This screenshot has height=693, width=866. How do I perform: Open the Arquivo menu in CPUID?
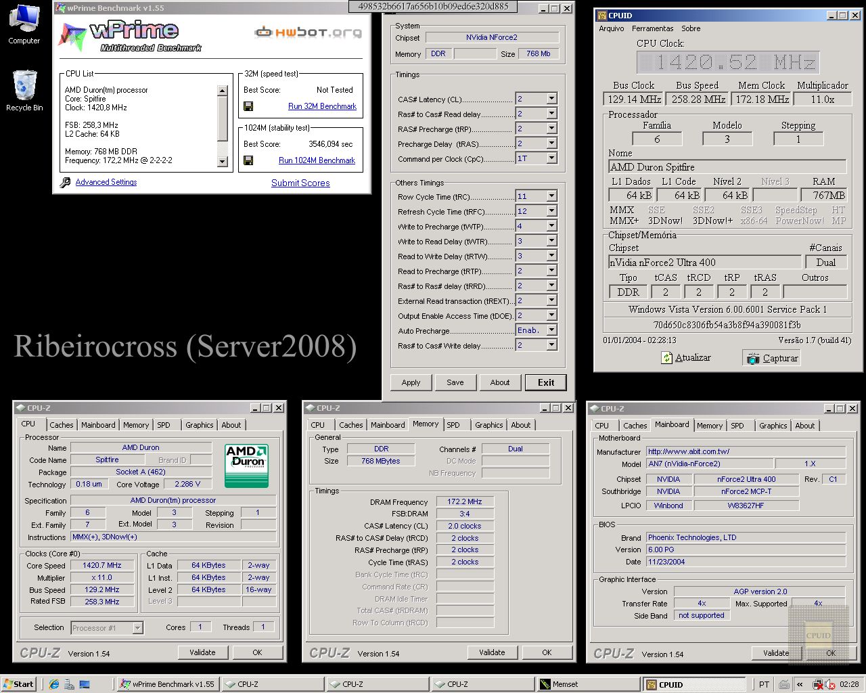point(612,28)
